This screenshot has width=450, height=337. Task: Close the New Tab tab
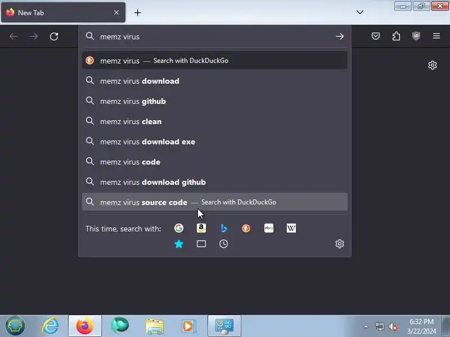pyautogui.click(x=116, y=12)
